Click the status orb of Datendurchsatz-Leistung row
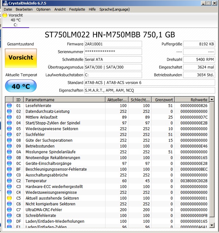Image resolution: width=219 pixels, height=233 pixels. click(9, 111)
